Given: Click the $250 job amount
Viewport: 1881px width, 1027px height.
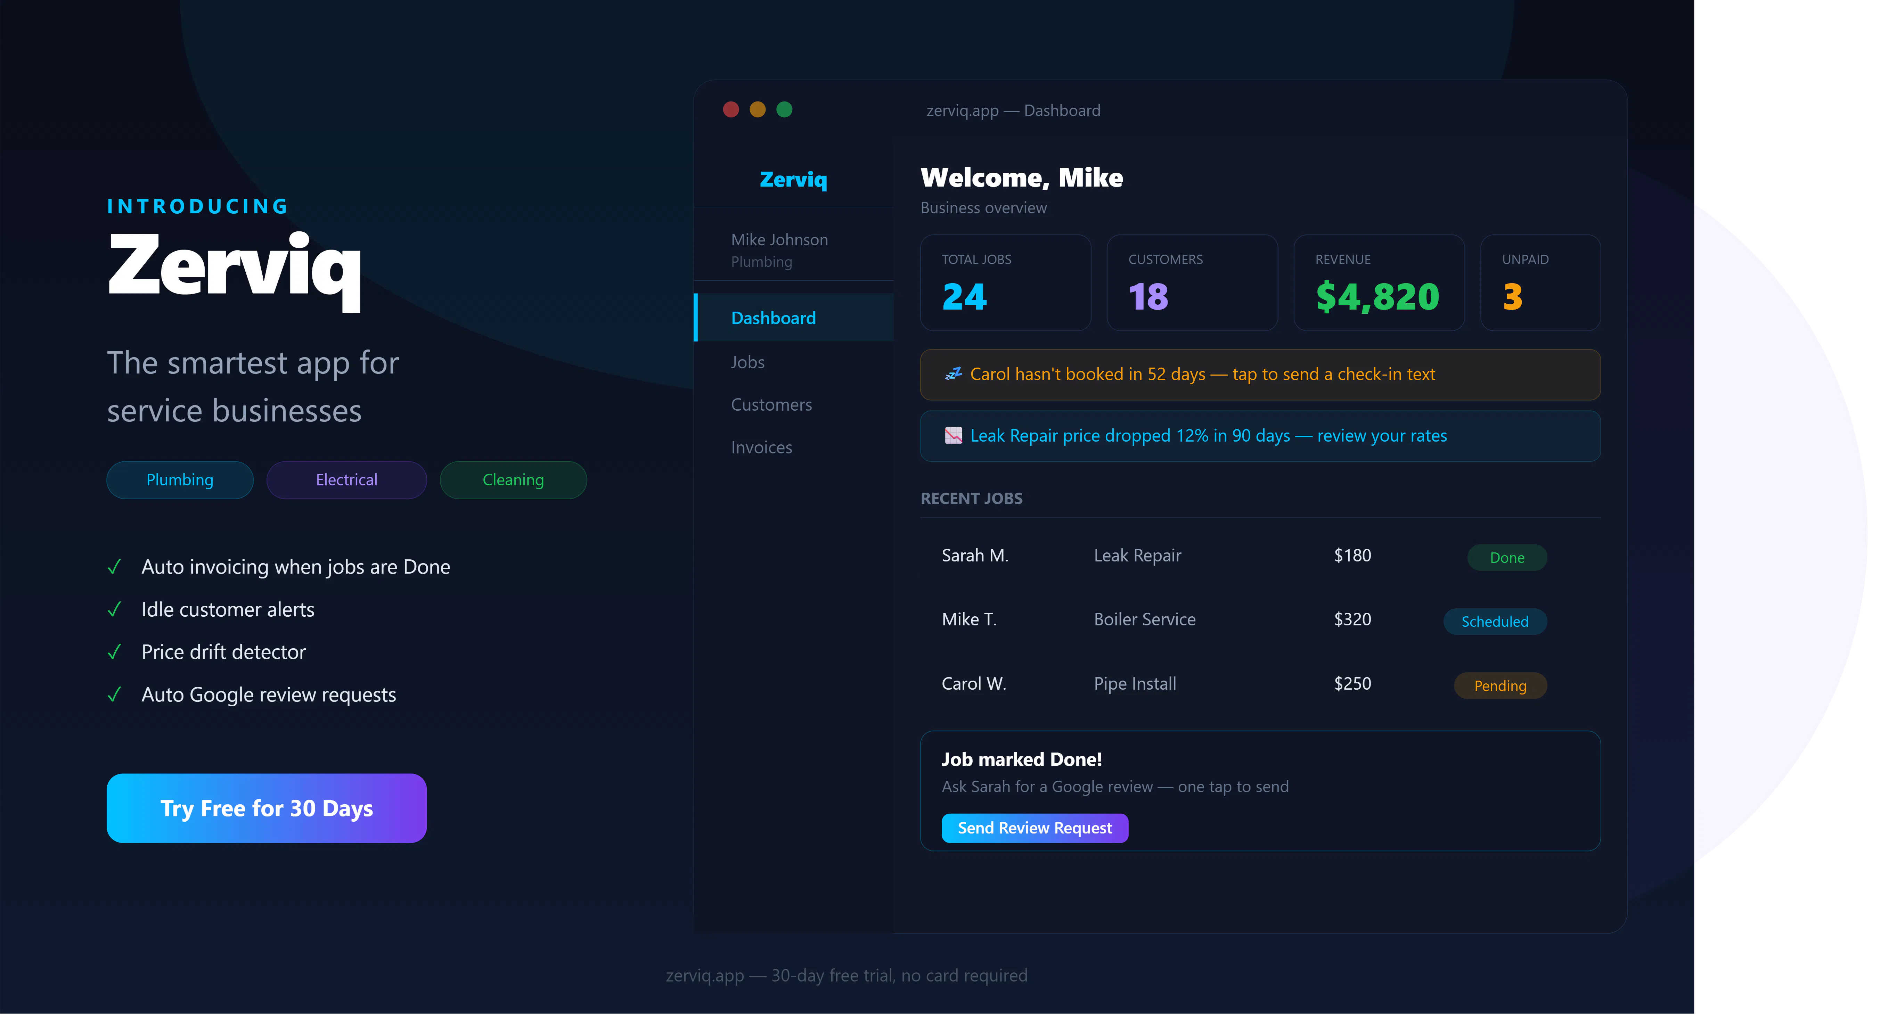Looking at the screenshot, I should [1352, 684].
